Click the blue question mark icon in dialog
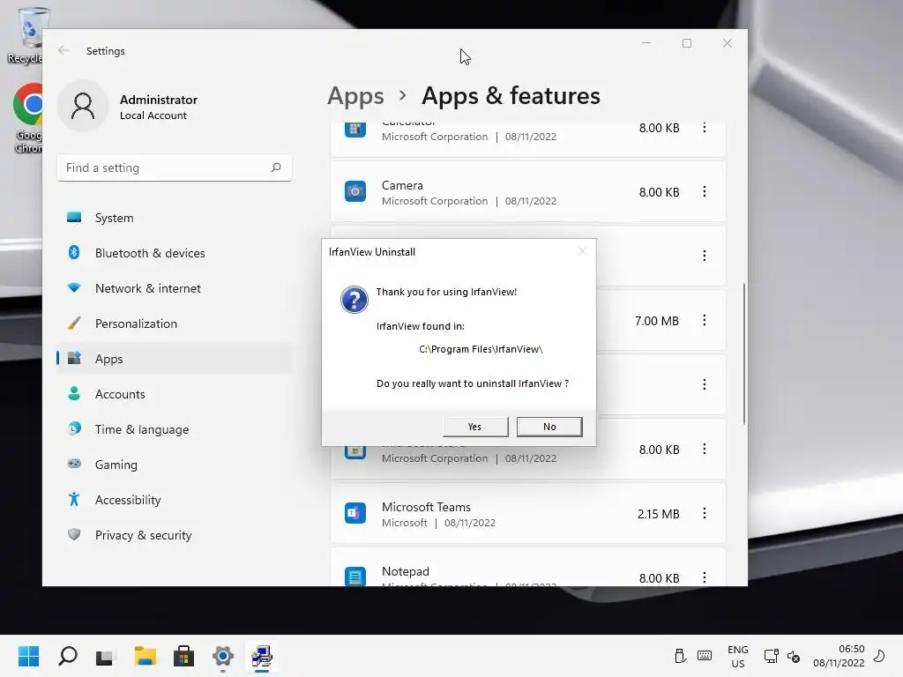This screenshot has height=677, width=903. [x=354, y=300]
